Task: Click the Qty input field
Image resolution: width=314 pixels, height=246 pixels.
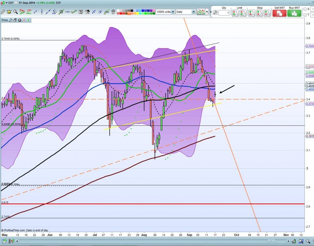Action: (224, 13)
